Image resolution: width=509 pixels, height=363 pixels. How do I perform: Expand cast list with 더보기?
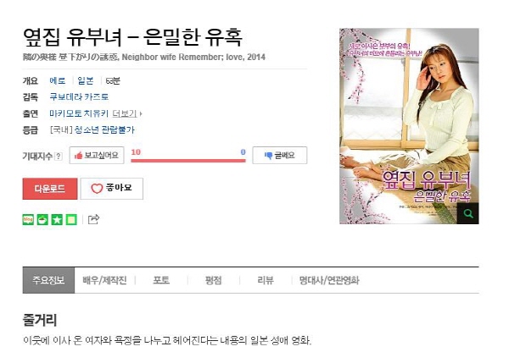coord(127,113)
